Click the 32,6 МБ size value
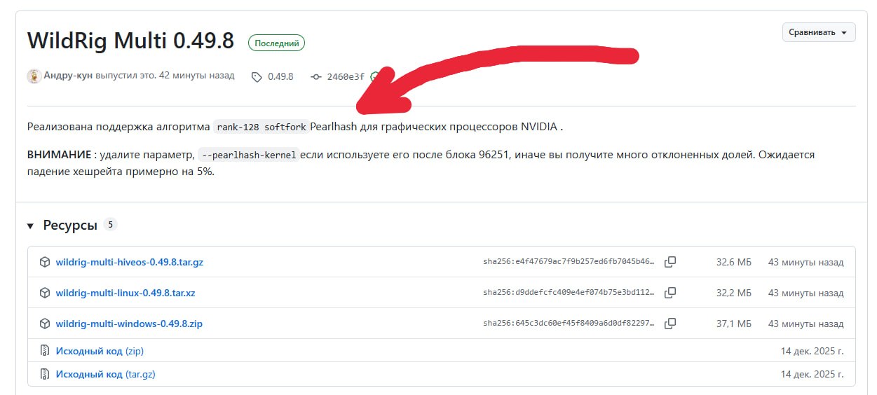The image size is (877, 395). point(733,263)
